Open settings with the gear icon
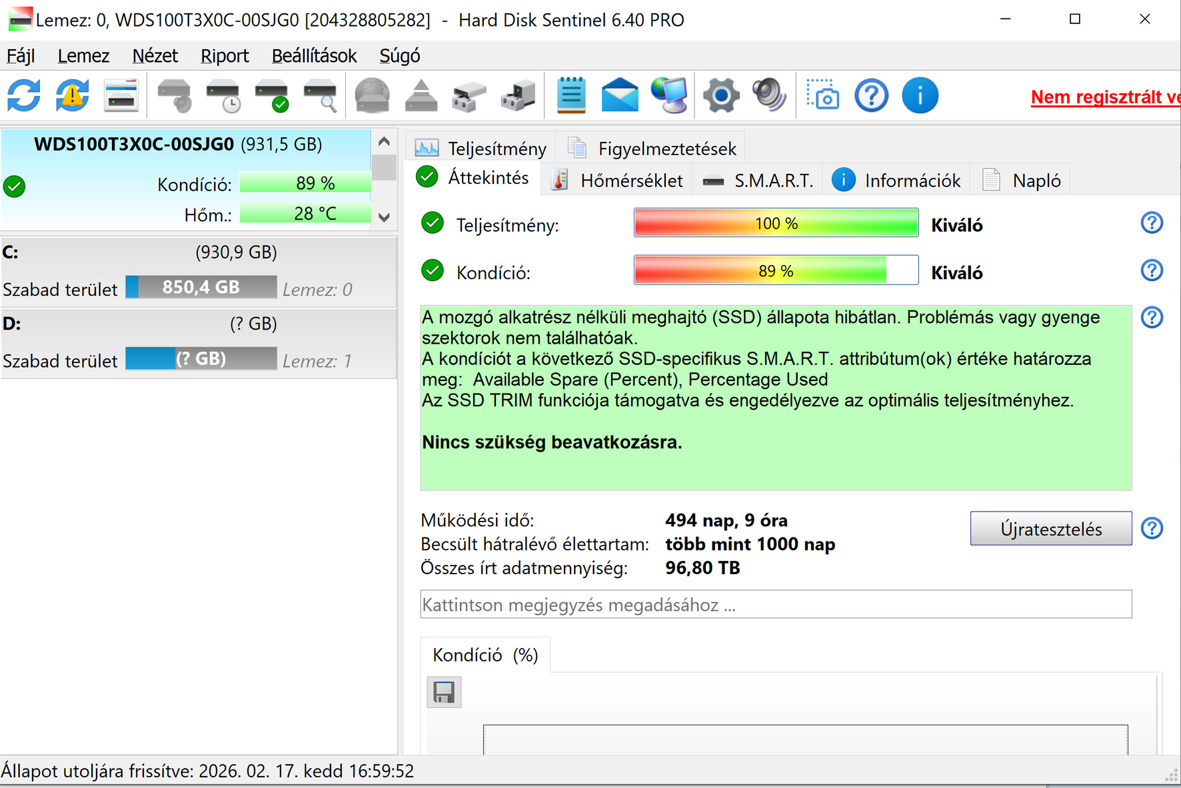The image size is (1181, 788). (x=721, y=95)
